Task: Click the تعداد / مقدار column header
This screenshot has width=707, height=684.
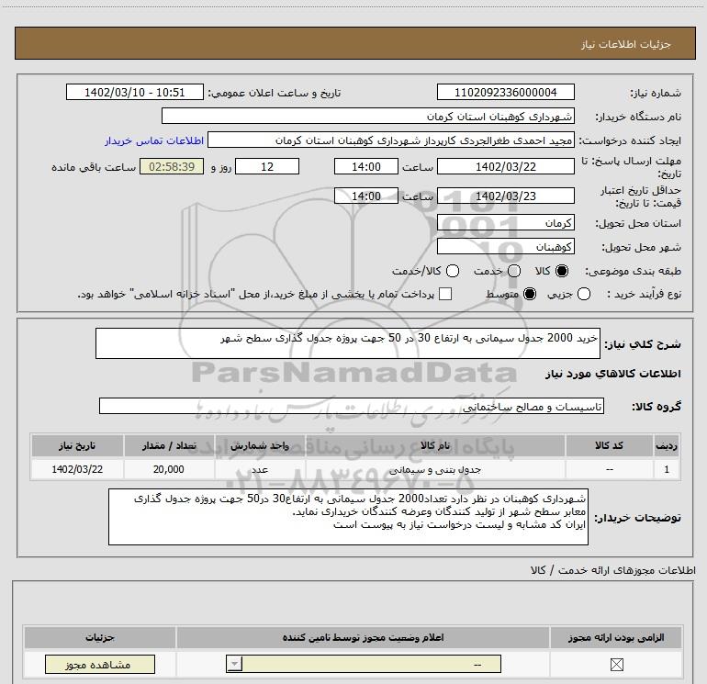Action: (x=169, y=445)
